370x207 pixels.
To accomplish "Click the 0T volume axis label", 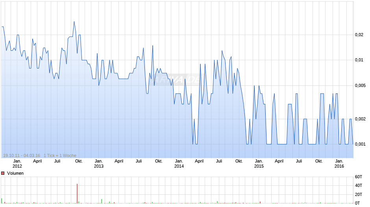I will [x=357, y=203].
